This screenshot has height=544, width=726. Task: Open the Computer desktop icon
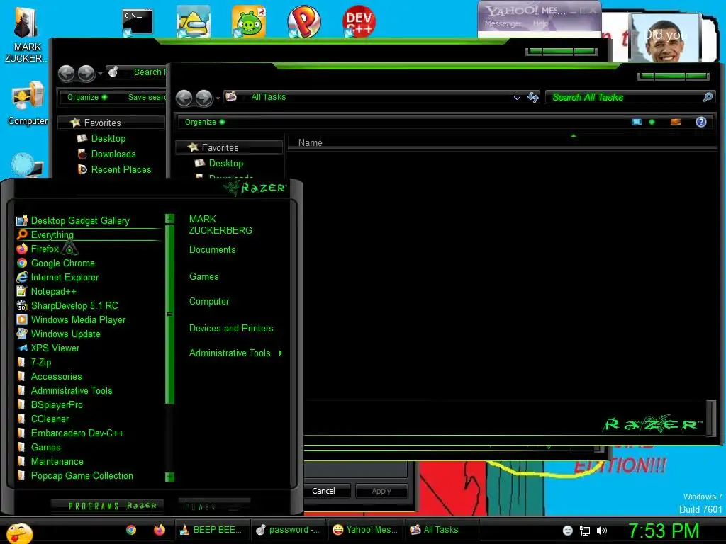pos(28,103)
